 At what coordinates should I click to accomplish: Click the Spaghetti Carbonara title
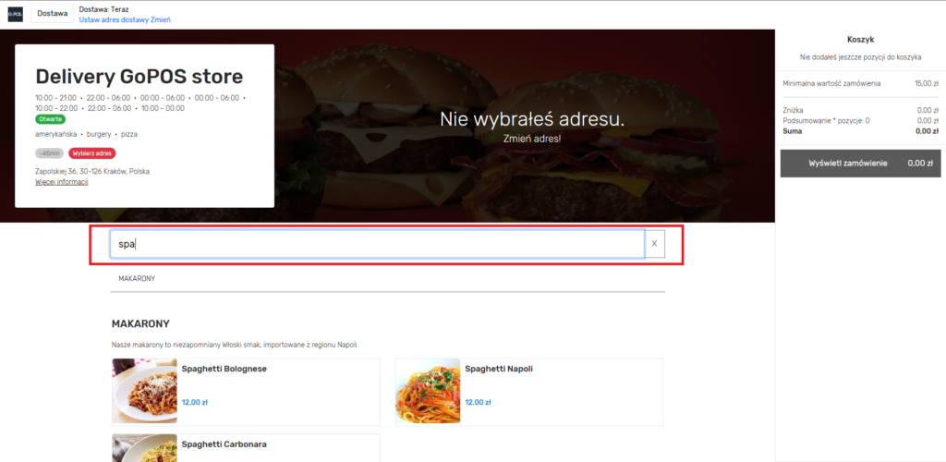(224, 444)
